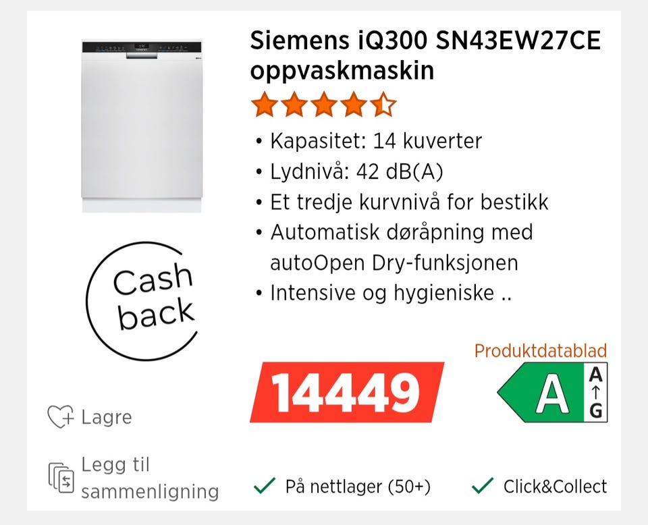
Task: Expand truncated Intensive og hygieniske text
Action: pyautogui.click(x=391, y=293)
